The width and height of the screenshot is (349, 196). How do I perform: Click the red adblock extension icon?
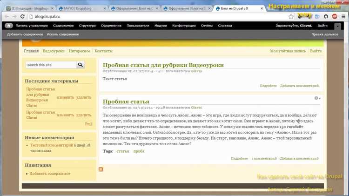point(335,16)
